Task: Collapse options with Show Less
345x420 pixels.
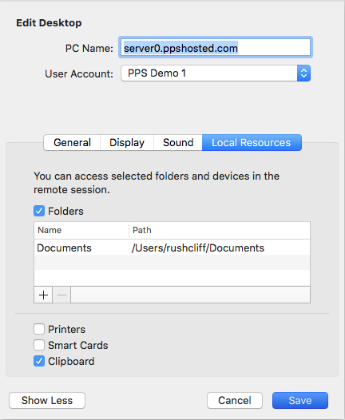Action: pos(47,401)
